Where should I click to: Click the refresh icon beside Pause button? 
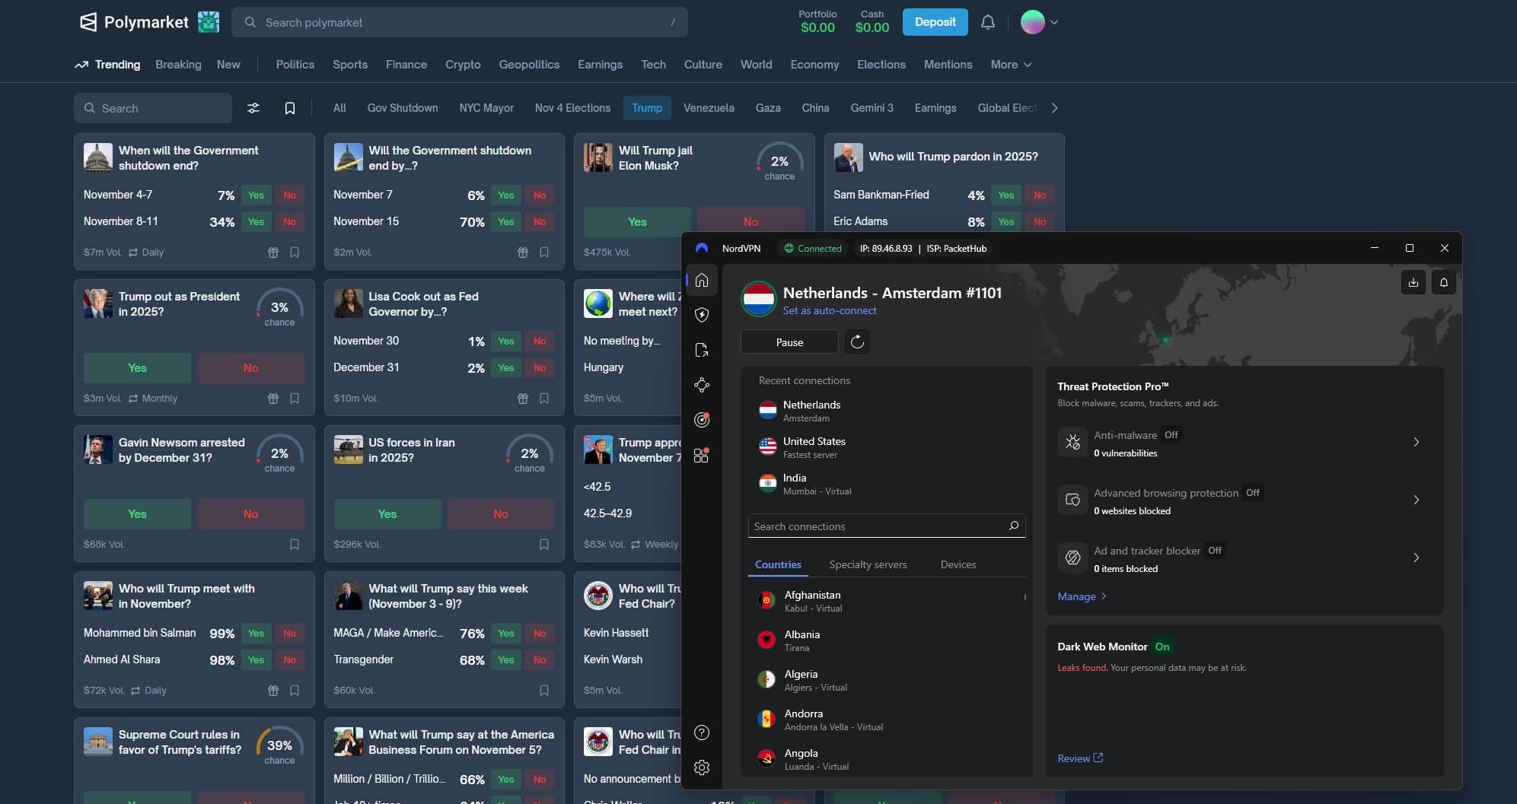[x=857, y=342]
